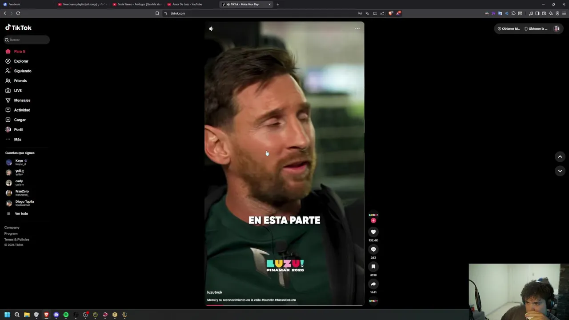Open the Brave wallet icon
This screenshot has width=569, height=320.
[x=544, y=13]
